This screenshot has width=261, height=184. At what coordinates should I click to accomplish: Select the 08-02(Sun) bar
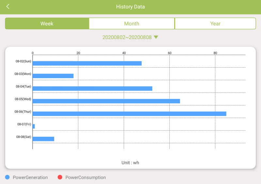coord(87,63)
